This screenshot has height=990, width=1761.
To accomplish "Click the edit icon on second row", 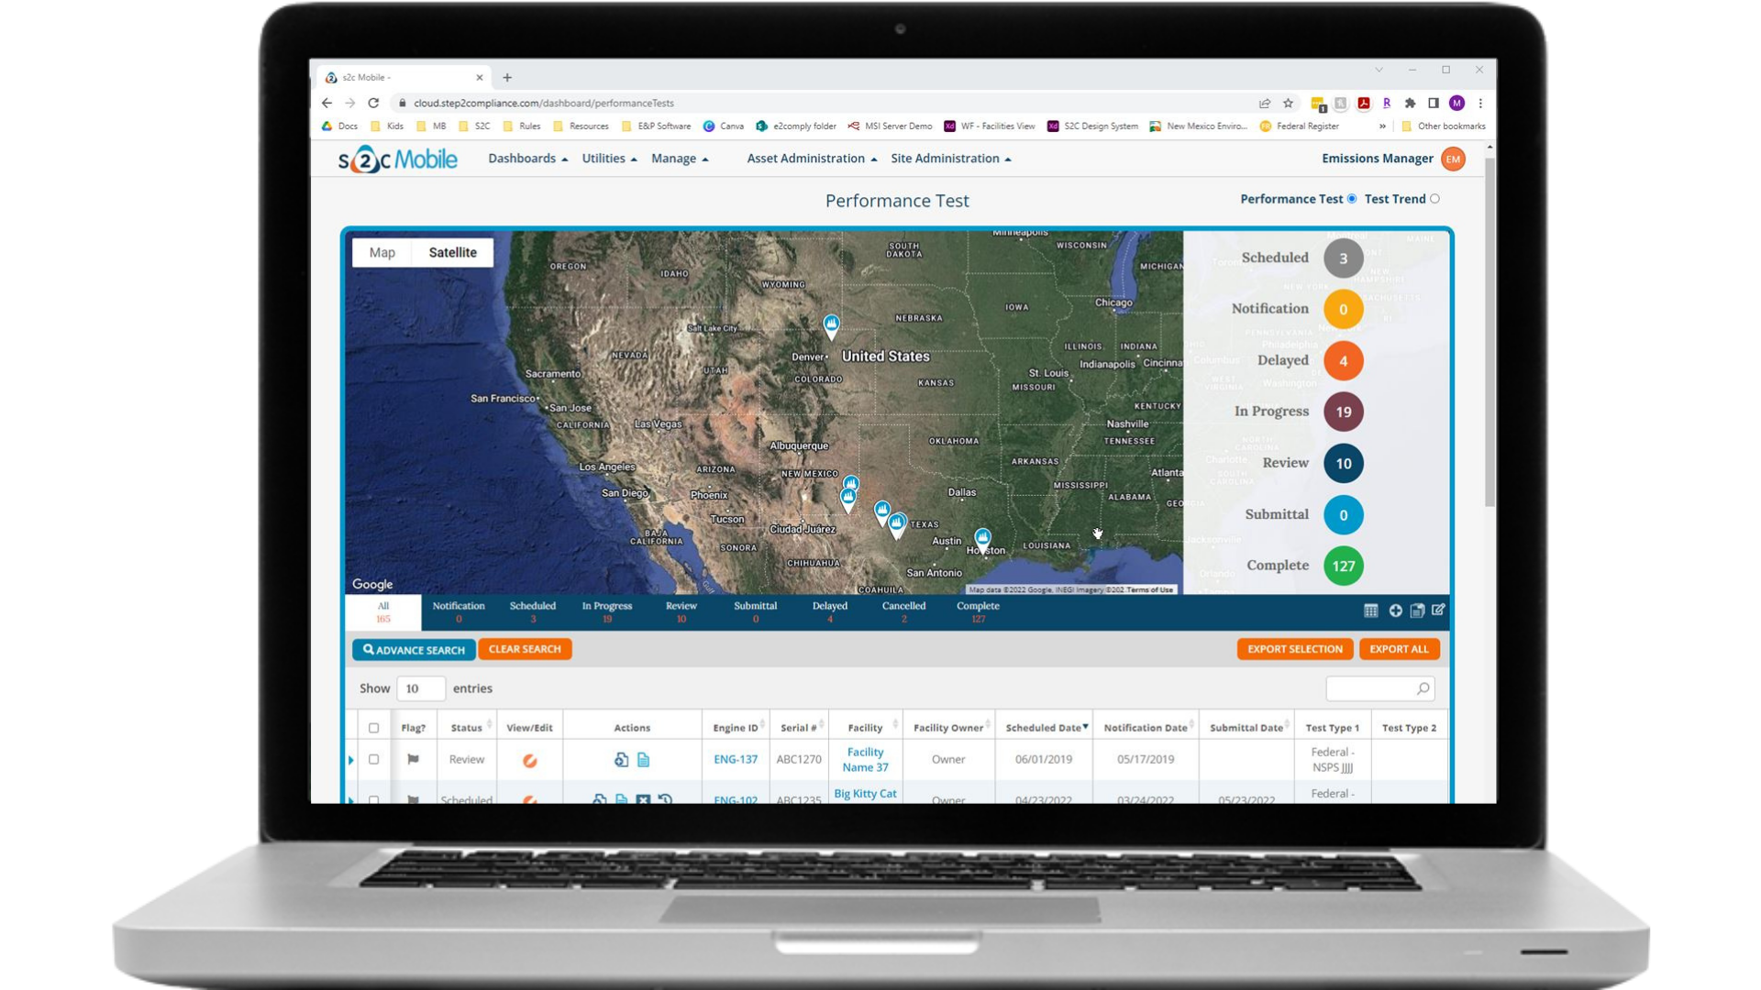I will tap(528, 797).
